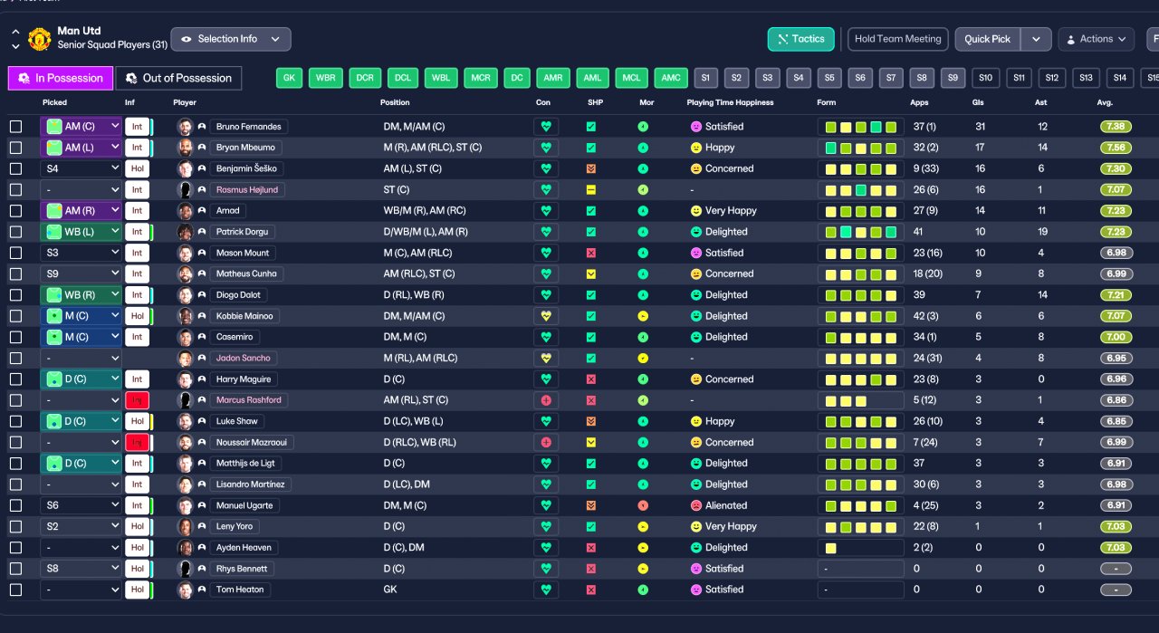The width and height of the screenshot is (1159, 633).
Task: Click Mason Mount red sharpness cross icon
Action: click(x=591, y=253)
